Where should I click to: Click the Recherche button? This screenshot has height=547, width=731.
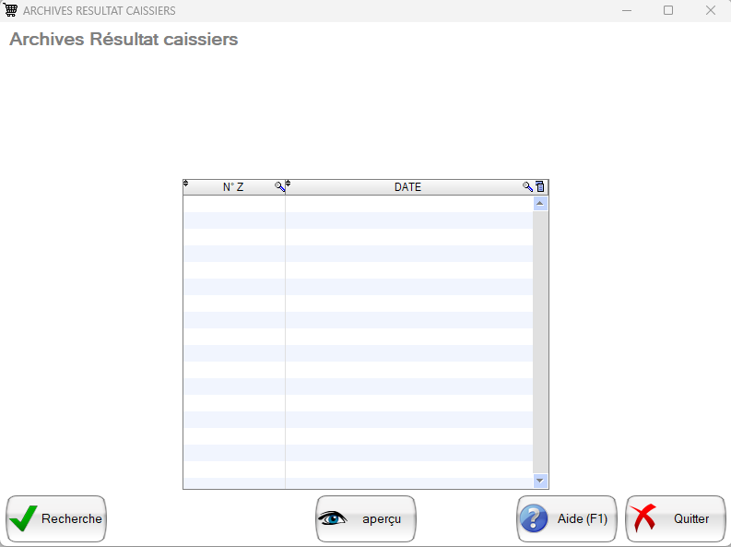click(56, 518)
